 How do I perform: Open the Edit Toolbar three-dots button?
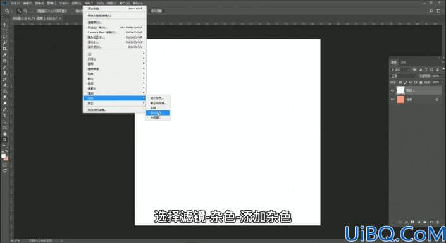(4, 146)
